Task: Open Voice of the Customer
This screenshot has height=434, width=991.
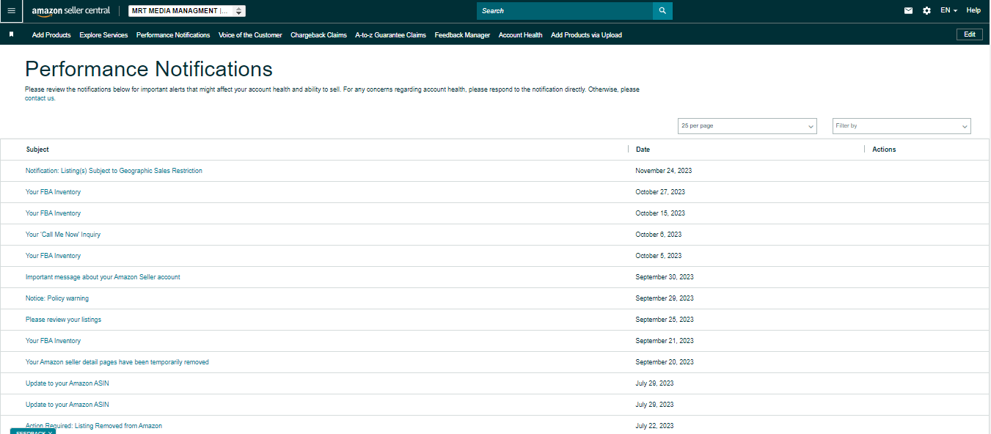Action: click(250, 35)
